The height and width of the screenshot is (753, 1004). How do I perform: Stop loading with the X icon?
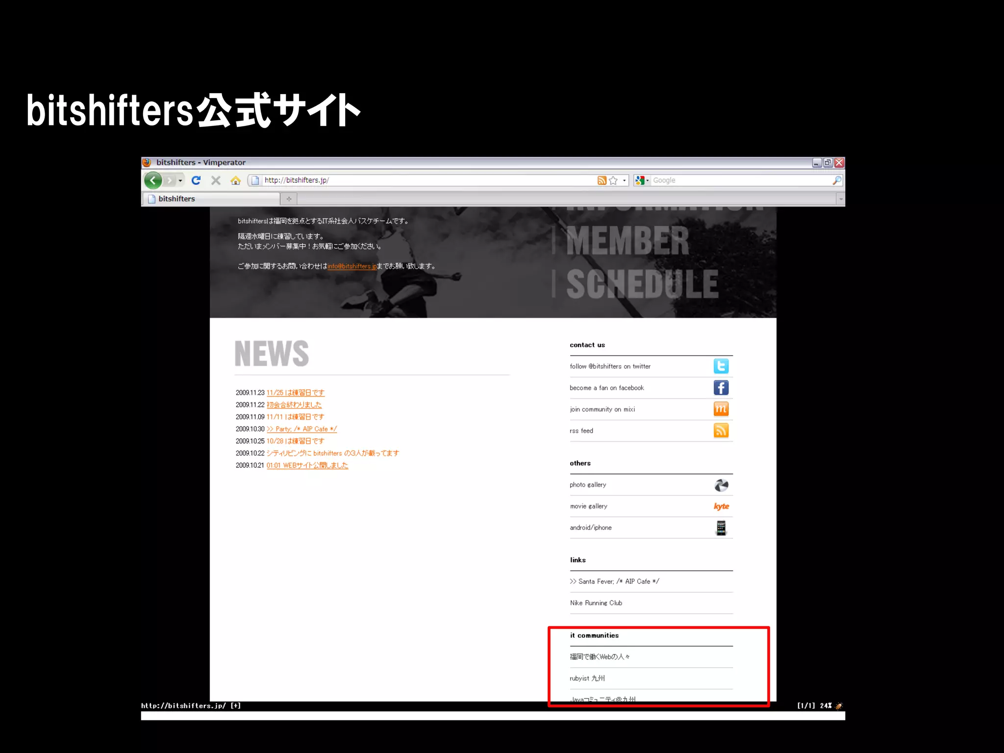pos(216,180)
